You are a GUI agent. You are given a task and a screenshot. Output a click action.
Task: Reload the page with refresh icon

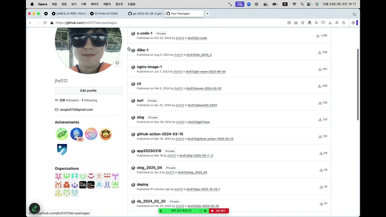click(x=45, y=23)
